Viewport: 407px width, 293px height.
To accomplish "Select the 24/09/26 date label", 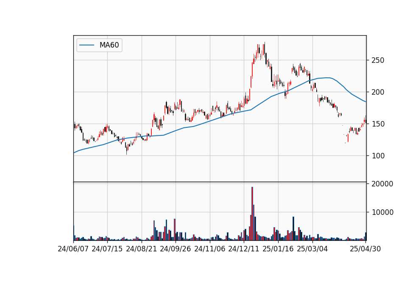I will click(x=175, y=249).
